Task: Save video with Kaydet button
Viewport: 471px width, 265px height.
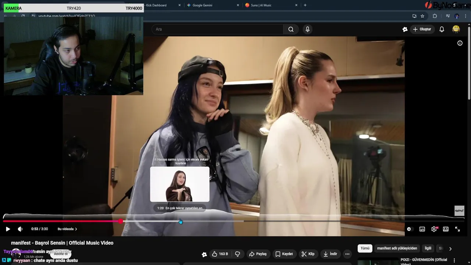Action: pos(284,254)
